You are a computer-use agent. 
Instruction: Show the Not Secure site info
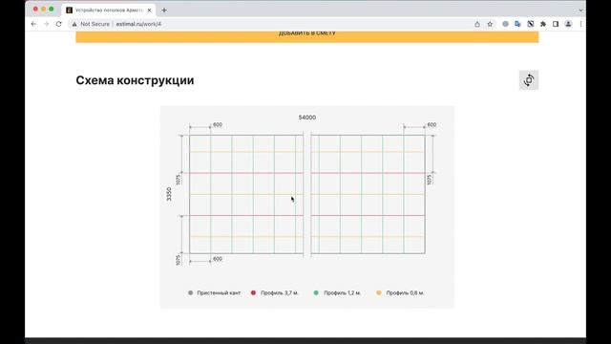click(x=91, y=24)
